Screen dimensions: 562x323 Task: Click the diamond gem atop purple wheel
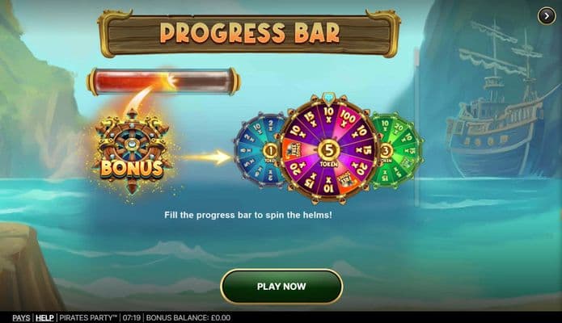point(328,97)
